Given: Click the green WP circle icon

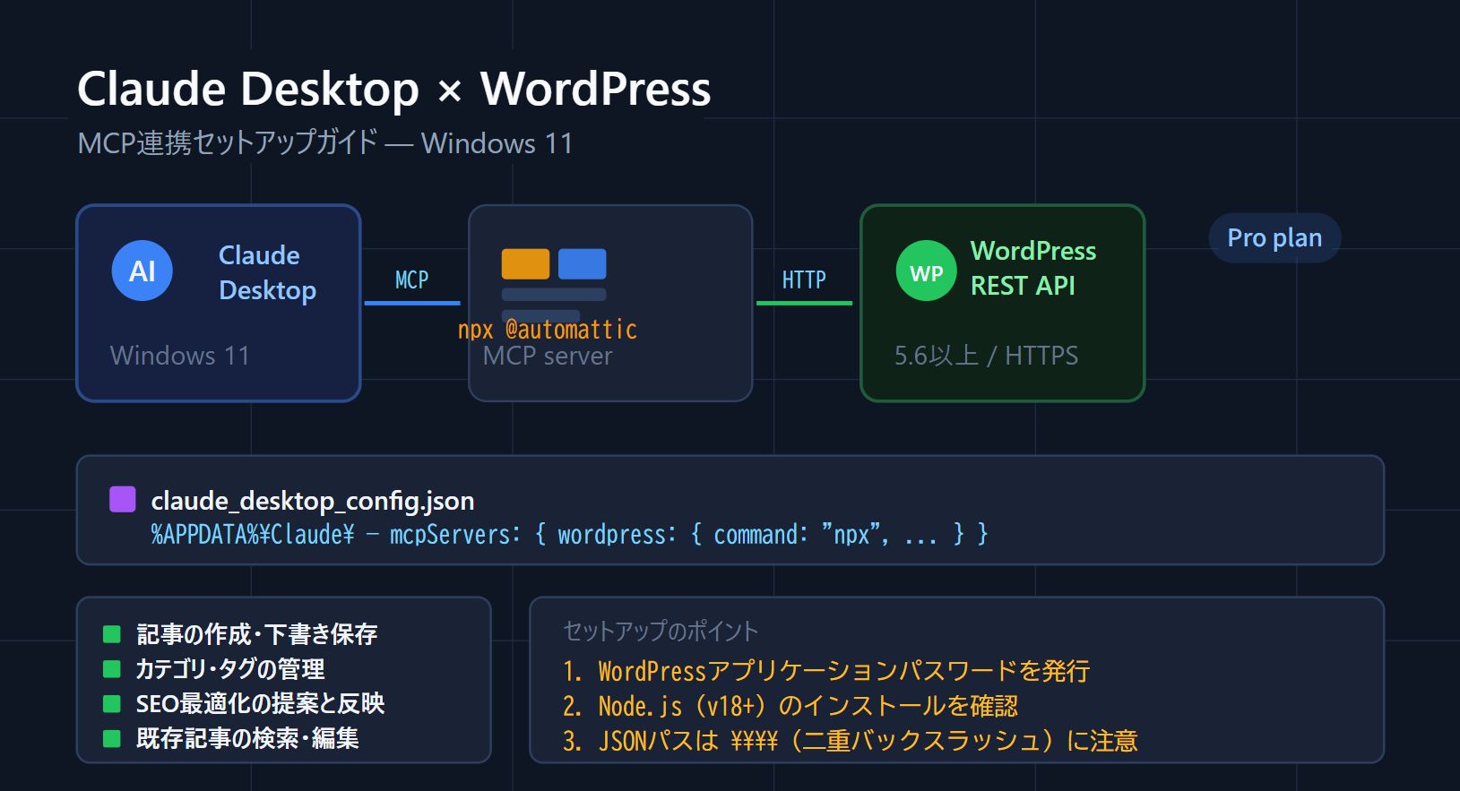Looking at the screenshot, I should [926, 271].
